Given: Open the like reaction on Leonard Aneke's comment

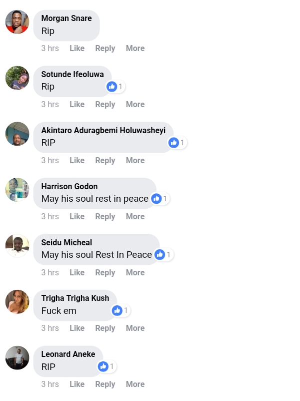Looking at the screenshot, I should pyautogui.click(x=103, y=366).
